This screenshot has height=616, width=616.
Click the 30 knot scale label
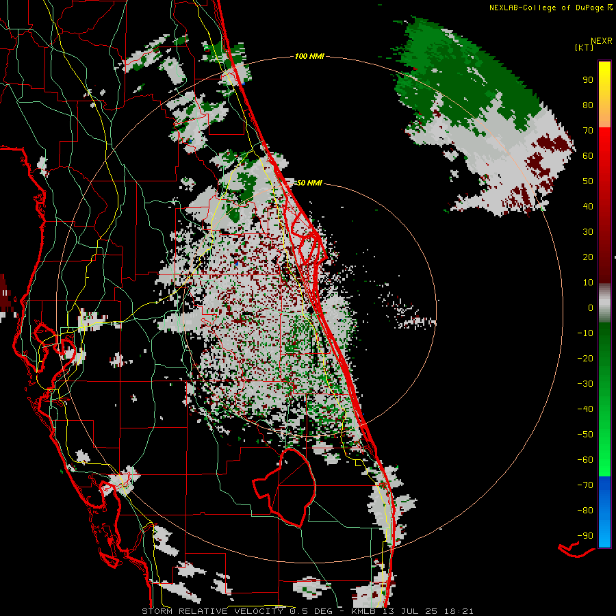(588, 232)
